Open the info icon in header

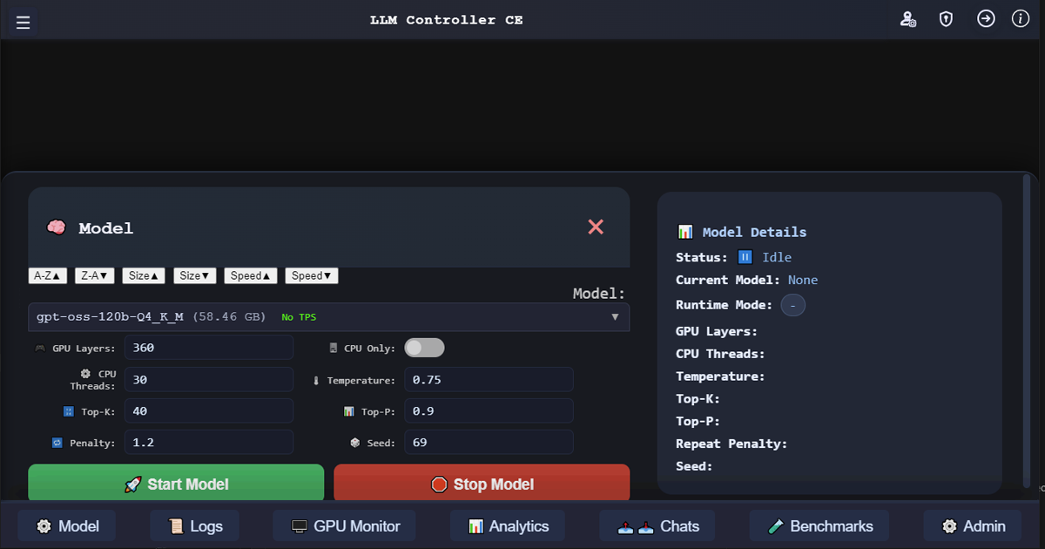pos(1021,19)
